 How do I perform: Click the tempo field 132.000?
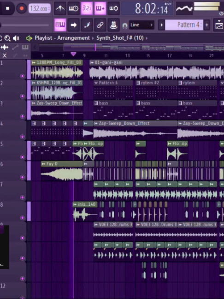click(40, 9)
